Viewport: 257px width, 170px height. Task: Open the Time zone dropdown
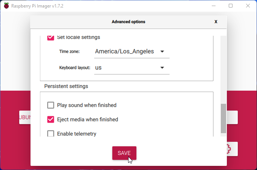(132, 52)
